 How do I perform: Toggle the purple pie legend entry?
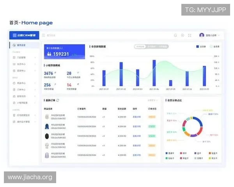click(x=197, y=153)
